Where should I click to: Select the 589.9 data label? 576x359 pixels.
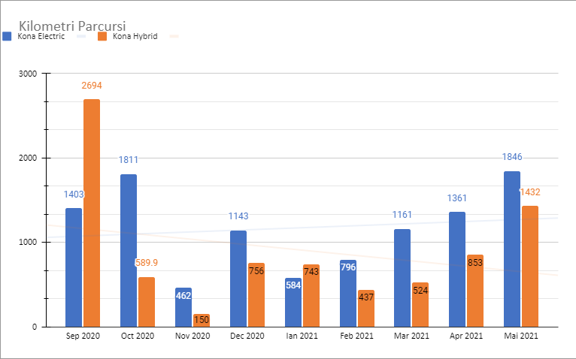tap(147, 263)
